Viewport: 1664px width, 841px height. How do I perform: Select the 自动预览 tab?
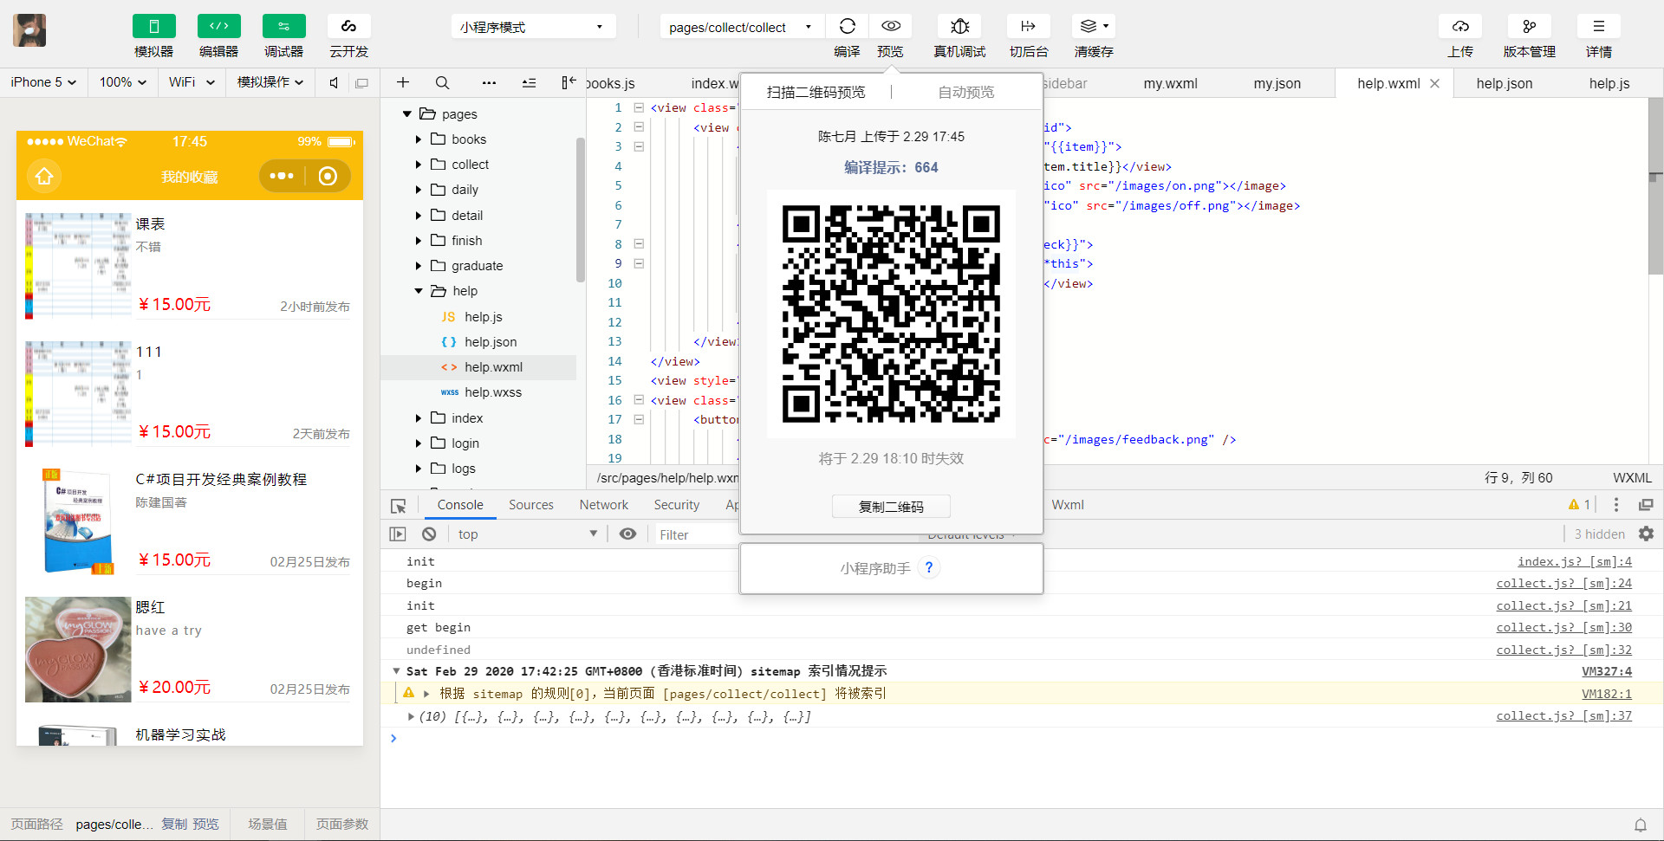pos(966,92)
